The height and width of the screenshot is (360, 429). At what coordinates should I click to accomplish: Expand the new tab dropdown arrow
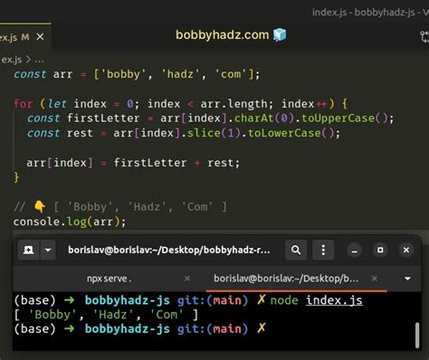[x=48, y=250]
